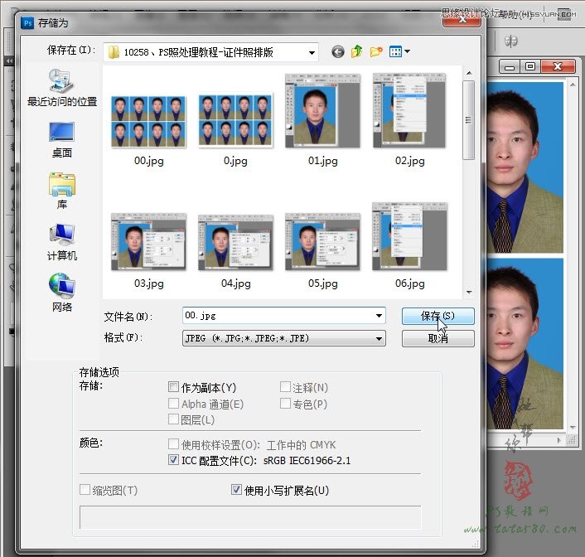Image resolution: width=585 pixels, height=557 pixels.
Task: Click the rotate view icon in Photoshop toolbar
Action: tap(510, 41)
